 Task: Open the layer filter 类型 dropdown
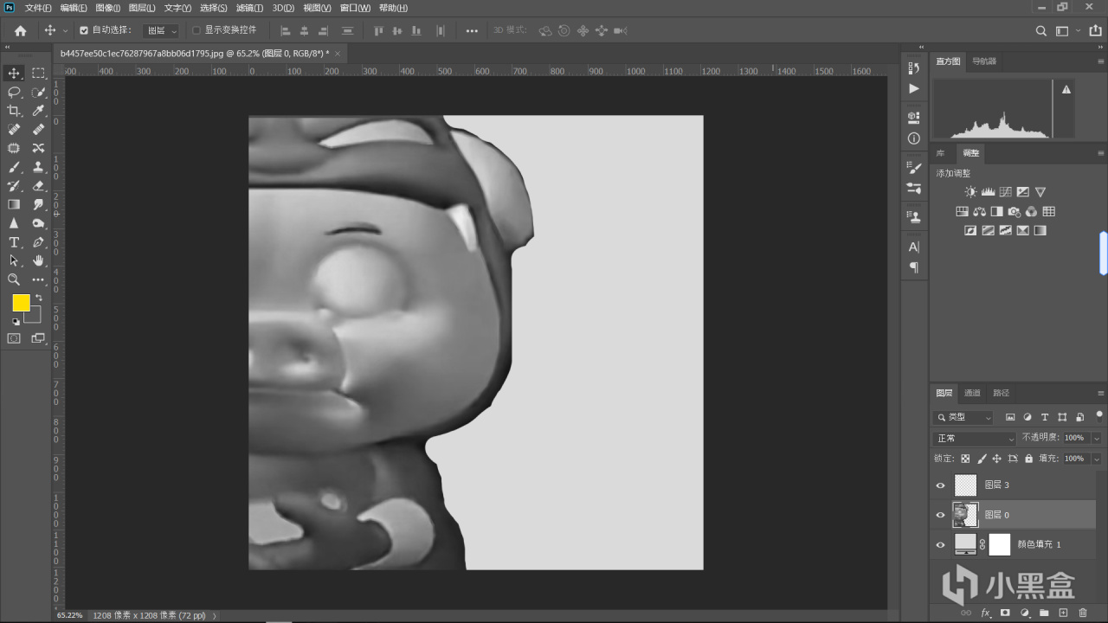click(x=964, y=417)
